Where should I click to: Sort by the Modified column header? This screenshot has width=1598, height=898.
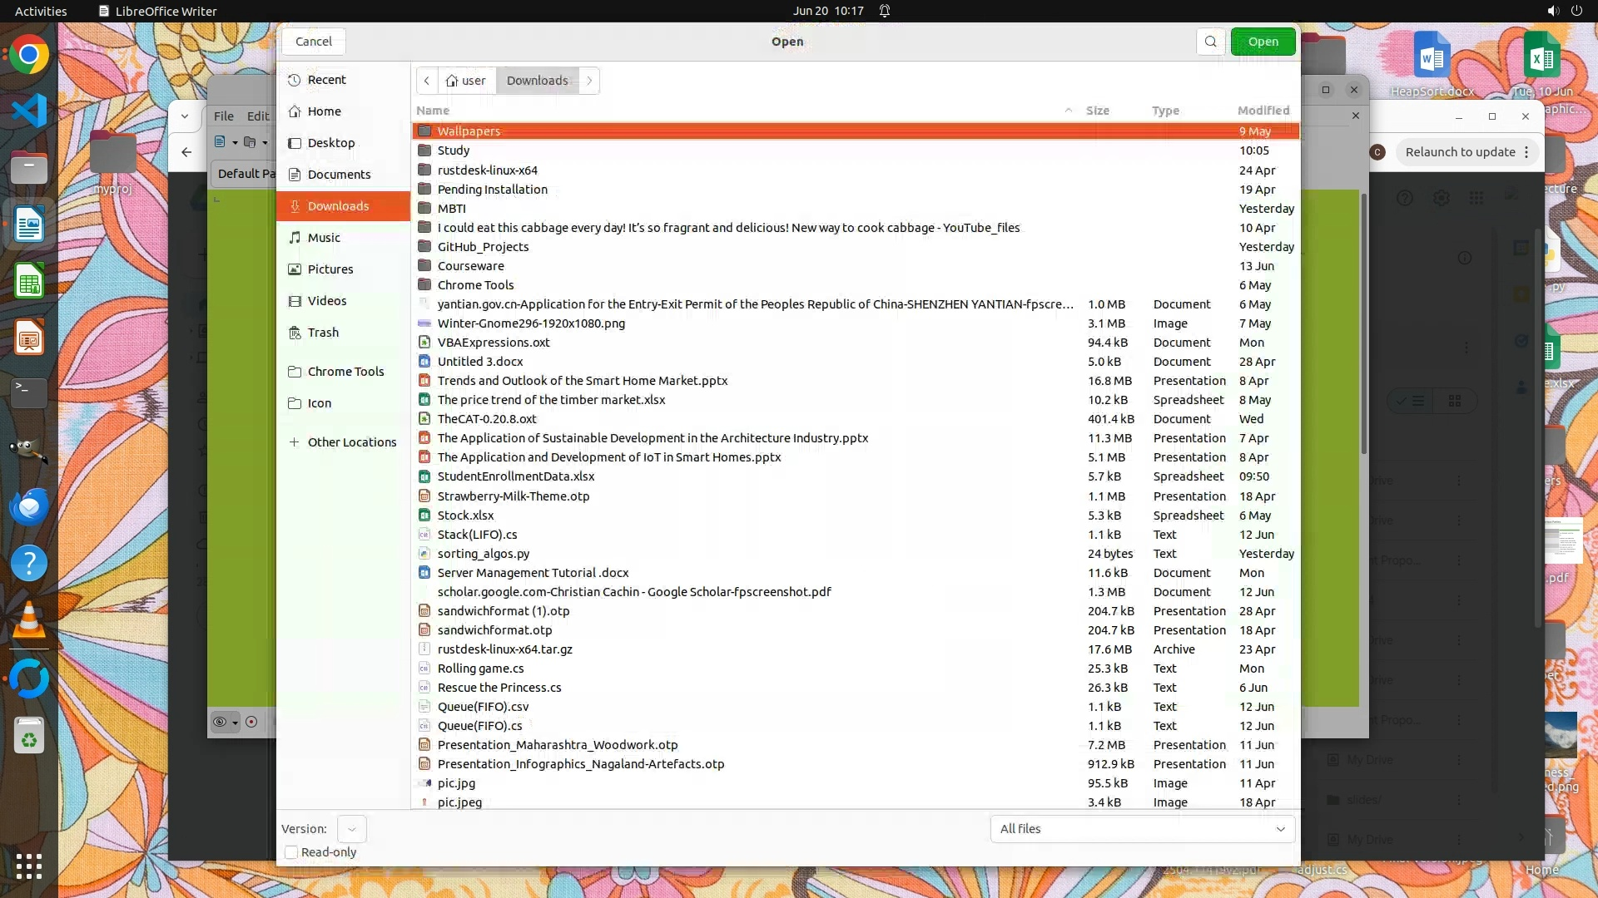(1263, 111)
